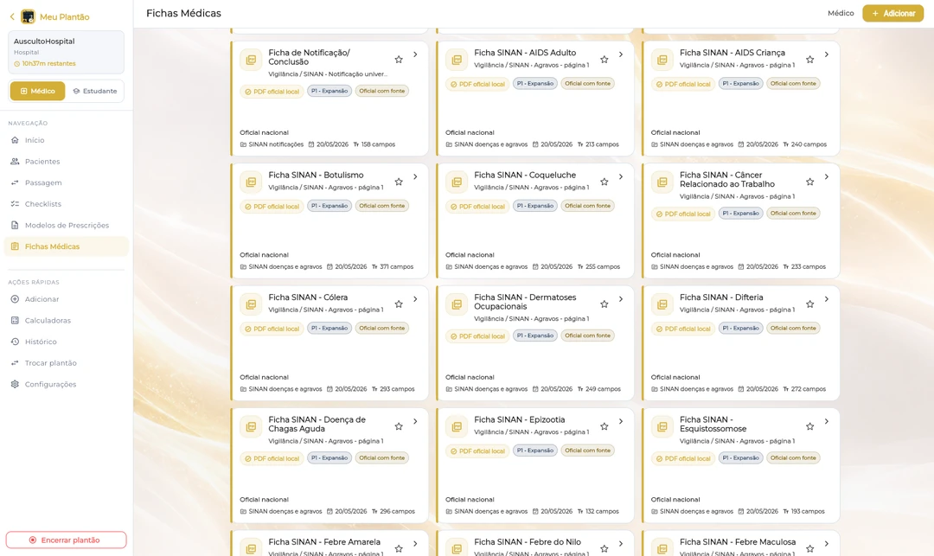Click the Botulismo card chevron arrow
The width and height of the screenshot is (934, 556).
pos(415,176)
